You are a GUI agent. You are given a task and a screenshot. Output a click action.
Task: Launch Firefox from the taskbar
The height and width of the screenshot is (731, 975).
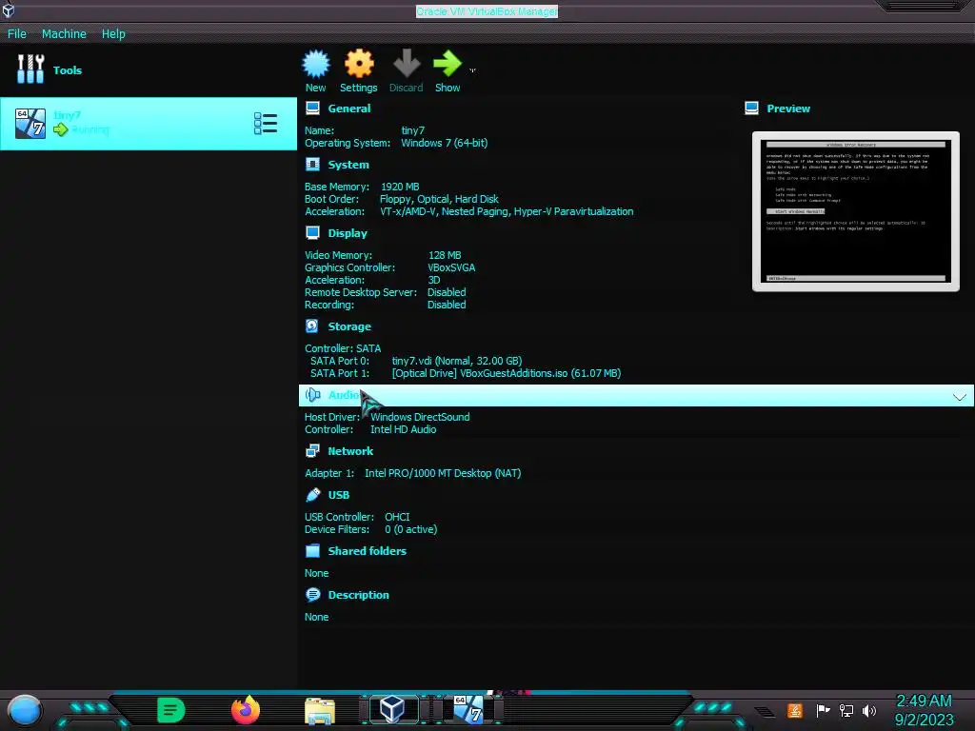pos(246,710)
